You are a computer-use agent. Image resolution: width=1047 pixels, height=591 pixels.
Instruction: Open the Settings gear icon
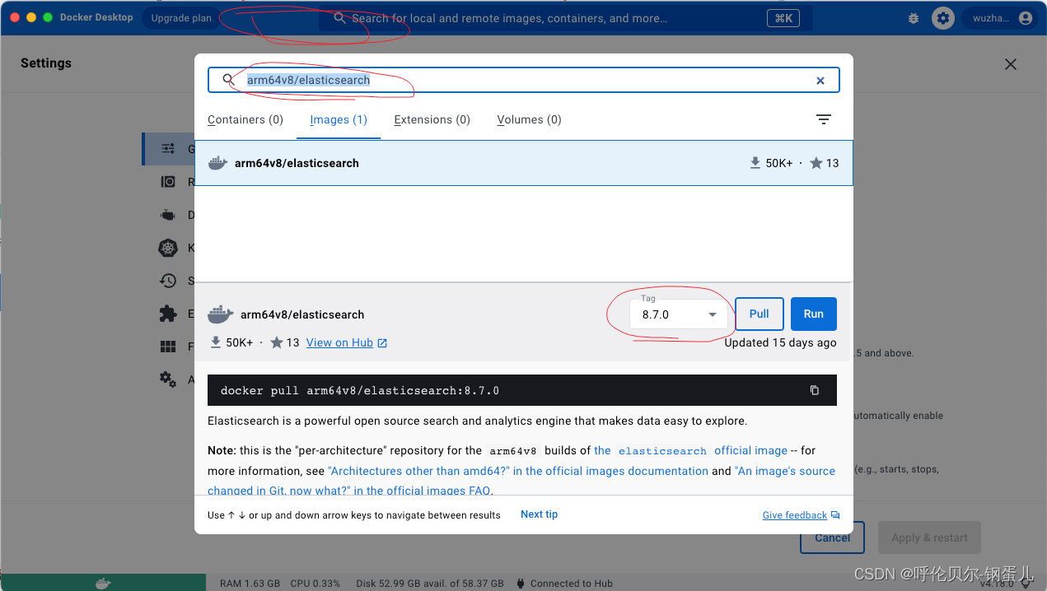942,18
